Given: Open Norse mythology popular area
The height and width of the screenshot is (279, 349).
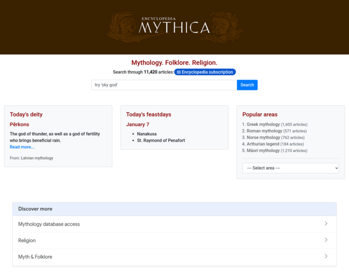Looking at the screenshot, I should [x=263, y=137].
